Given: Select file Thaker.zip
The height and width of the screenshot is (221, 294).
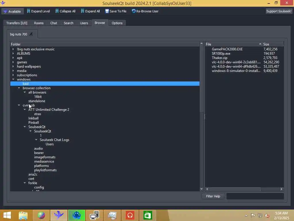Looking at the screenshot, I should pos(219,58).
